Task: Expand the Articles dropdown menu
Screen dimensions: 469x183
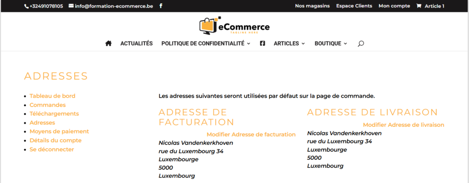Action: tap(289, 43)
